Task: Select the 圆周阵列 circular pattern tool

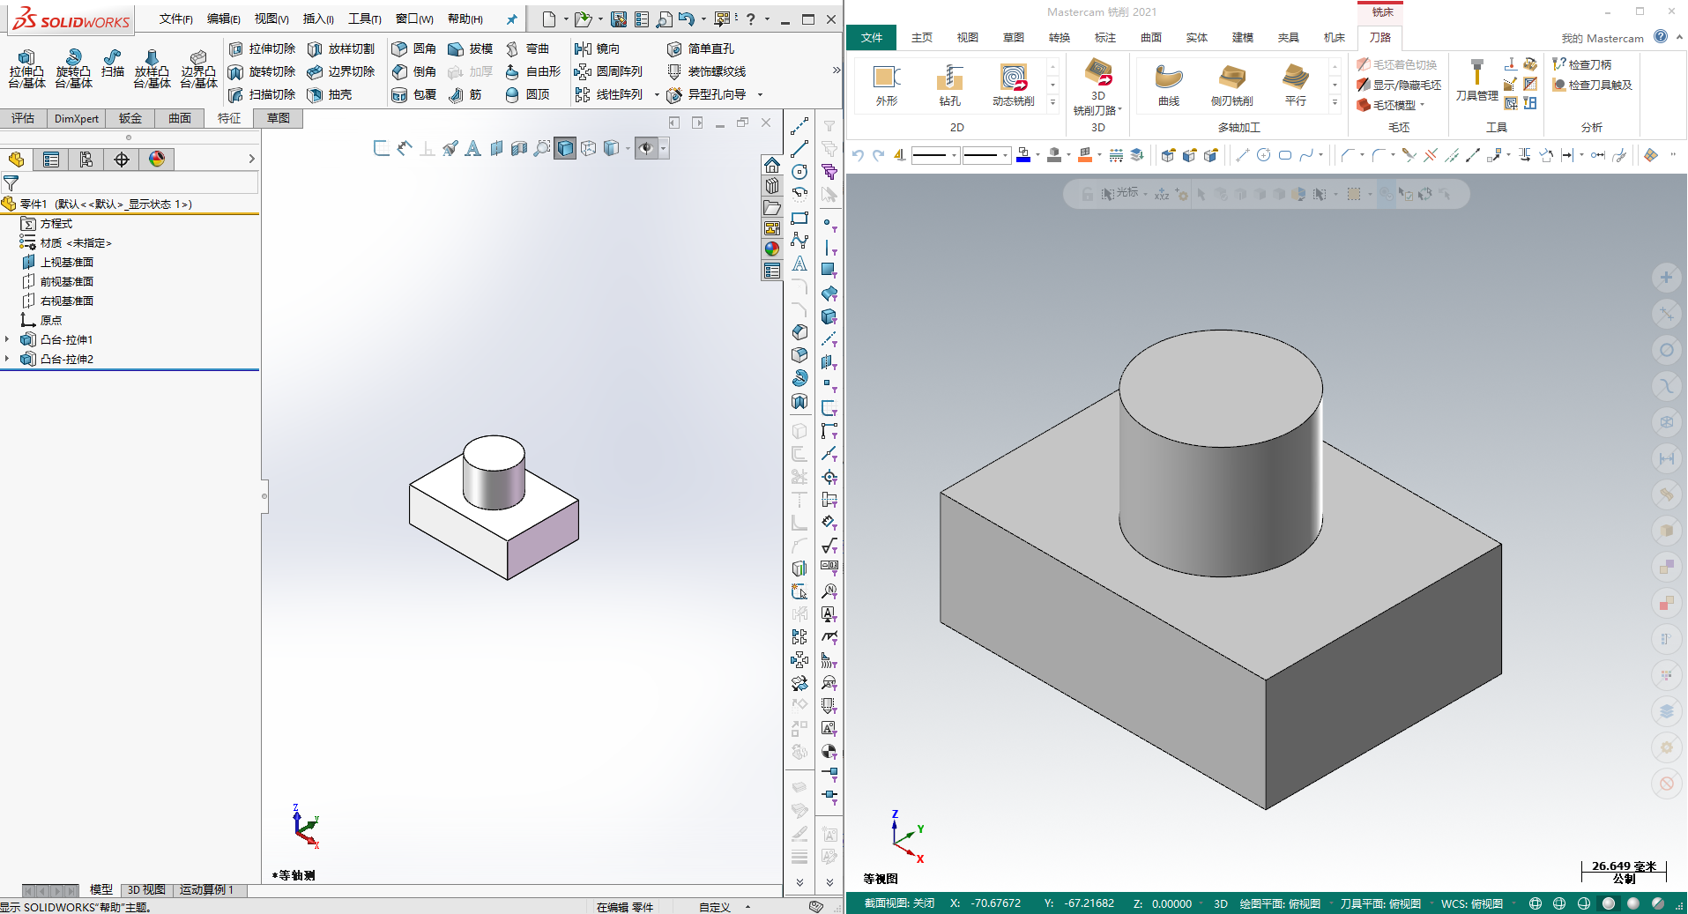Action: tap(608, 71)
